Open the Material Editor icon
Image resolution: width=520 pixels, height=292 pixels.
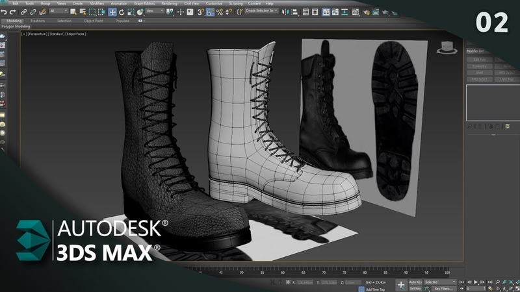(355, 12)
